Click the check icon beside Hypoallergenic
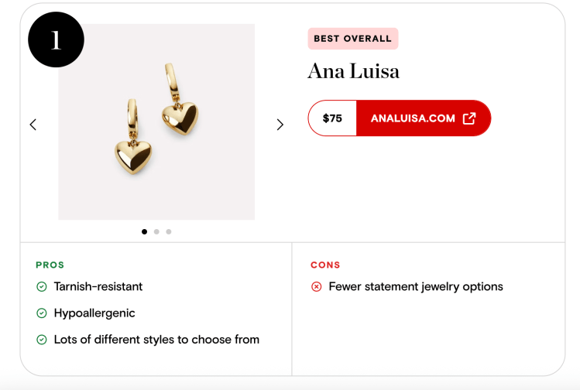The width and height of the screenshot is (580, 390). [x=42, y=313]
